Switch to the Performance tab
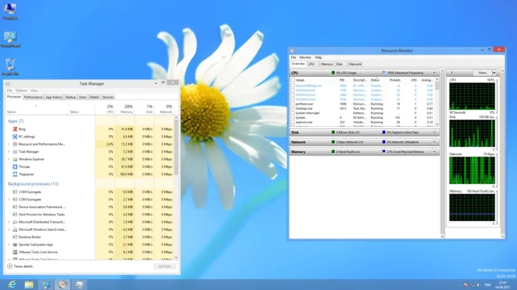The image size is (517, 290). point(33,97)
